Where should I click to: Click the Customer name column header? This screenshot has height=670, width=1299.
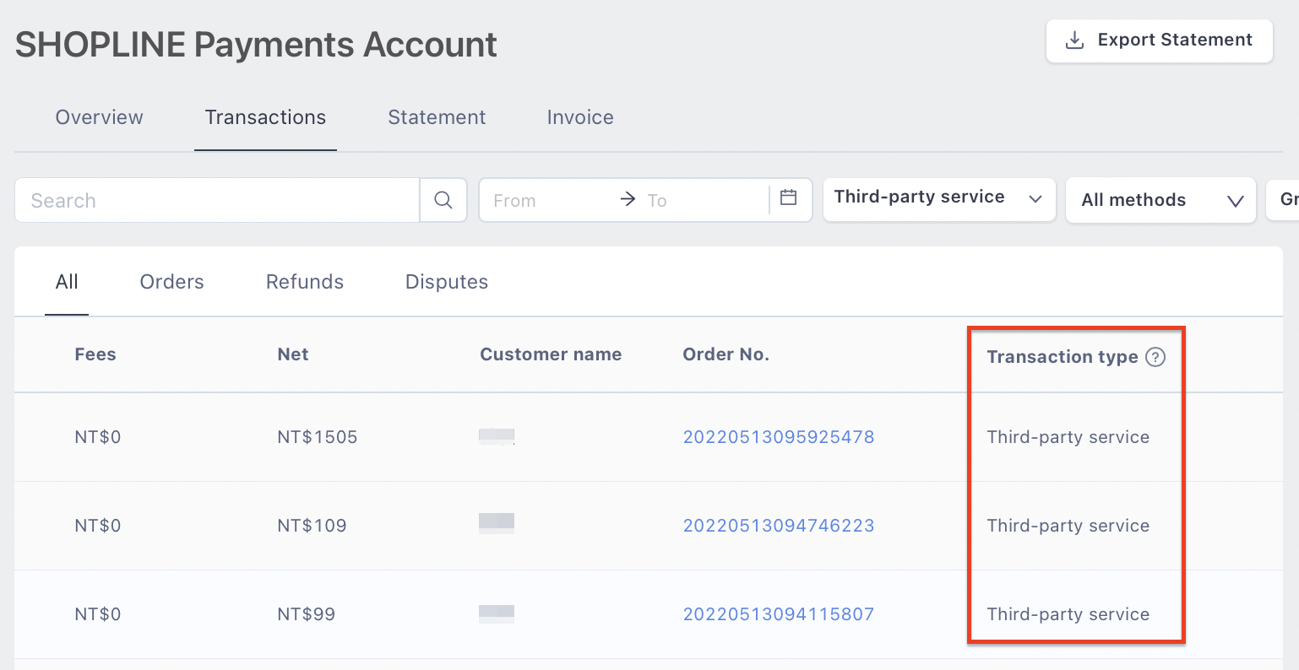[x=551, y=354]
